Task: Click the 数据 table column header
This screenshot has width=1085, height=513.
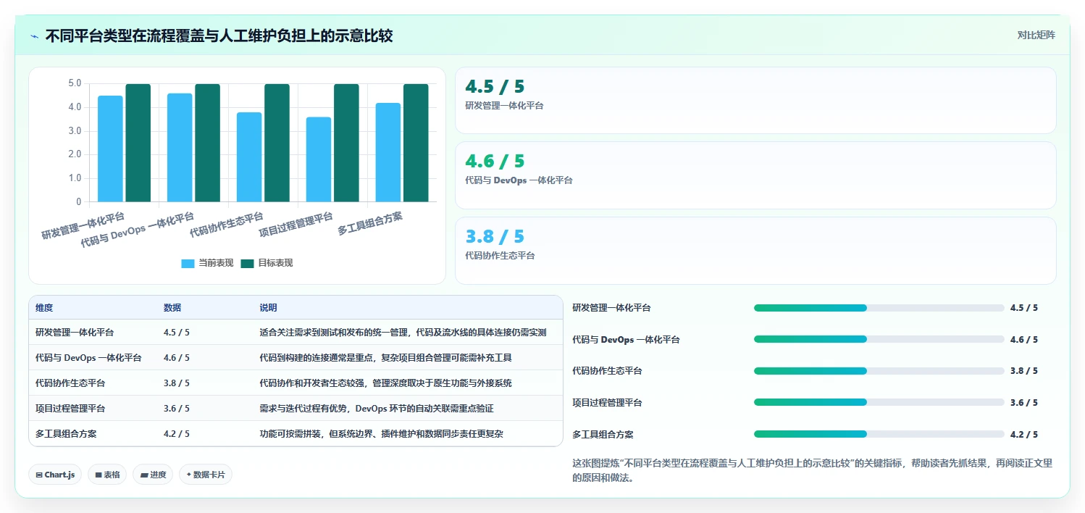Action: coord(172,308)
